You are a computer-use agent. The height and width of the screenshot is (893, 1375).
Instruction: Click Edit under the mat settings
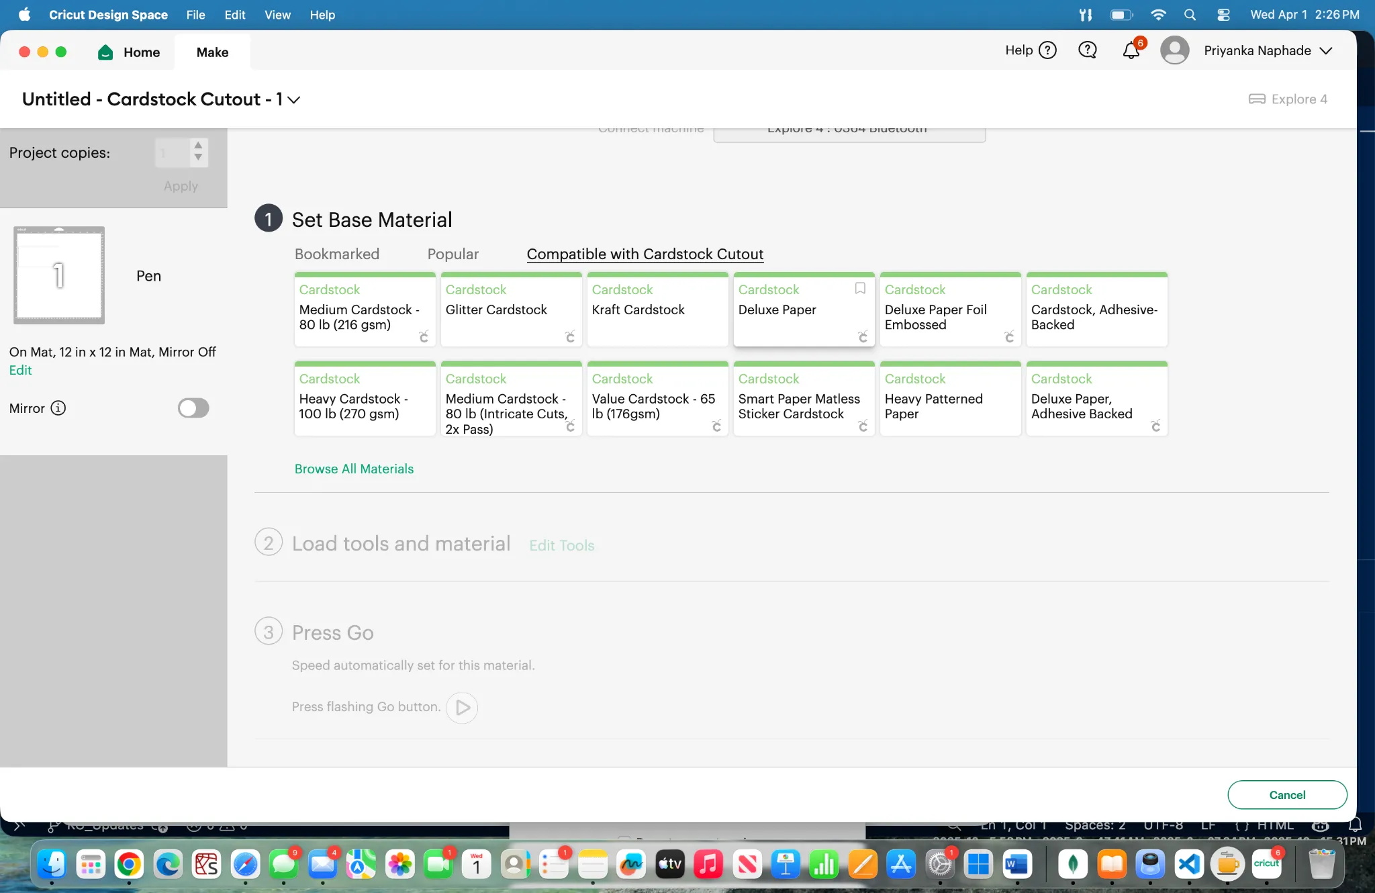(20, 370)
